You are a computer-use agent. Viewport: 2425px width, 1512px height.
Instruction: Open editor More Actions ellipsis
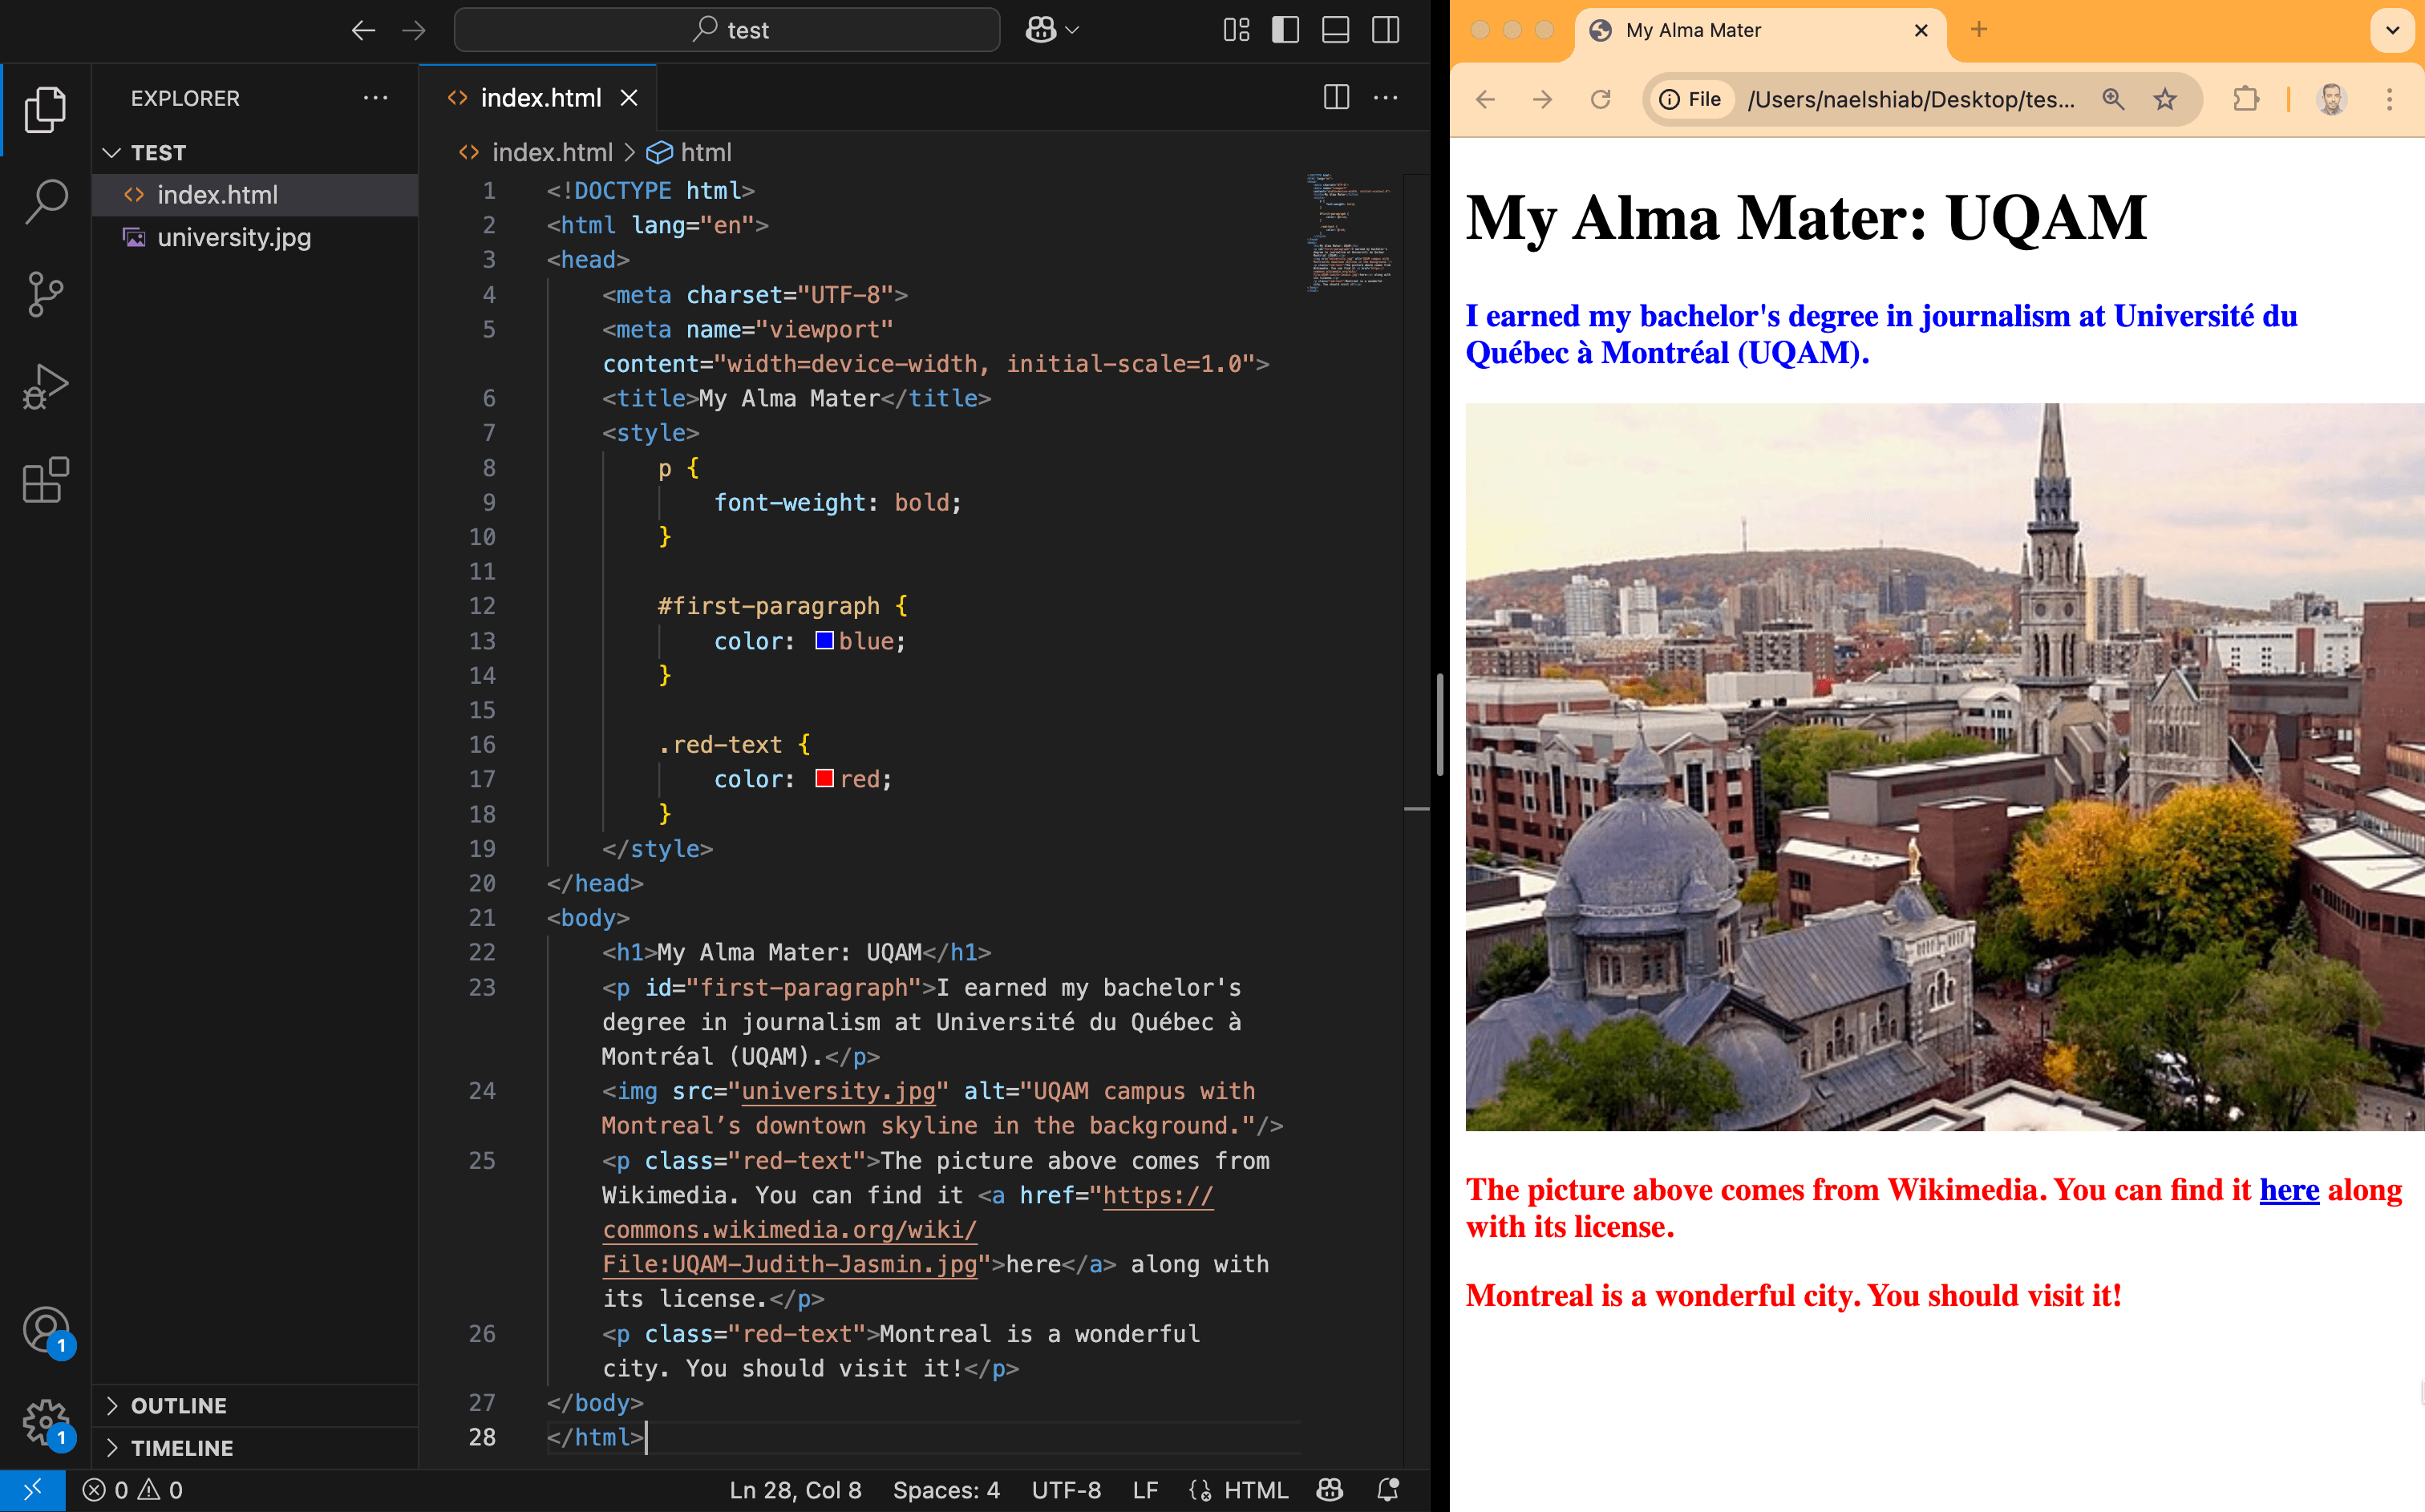(x=1386, y=97)
